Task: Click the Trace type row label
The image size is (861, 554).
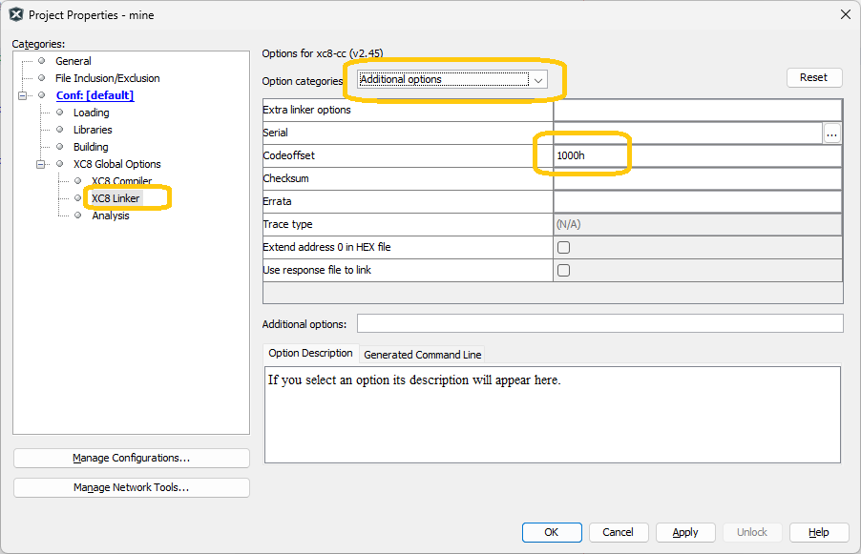Action: (x=287, y=224)
